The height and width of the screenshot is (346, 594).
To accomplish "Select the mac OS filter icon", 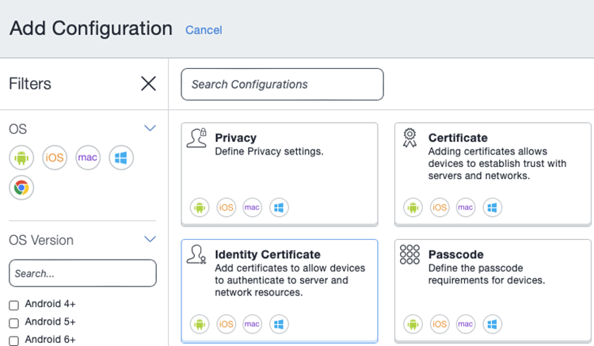I will point(88,158).
